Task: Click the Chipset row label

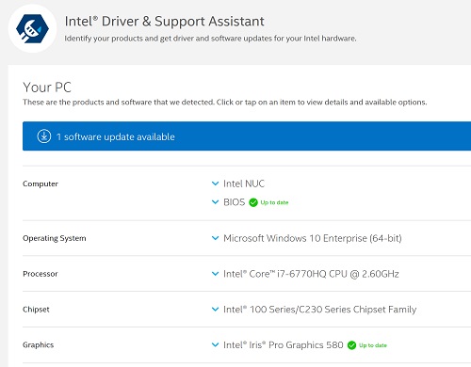Action: pos(36,310)
